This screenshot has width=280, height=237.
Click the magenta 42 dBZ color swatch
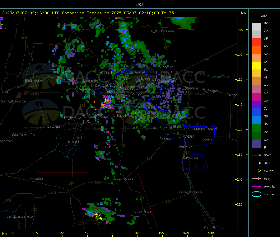(256, 97)
